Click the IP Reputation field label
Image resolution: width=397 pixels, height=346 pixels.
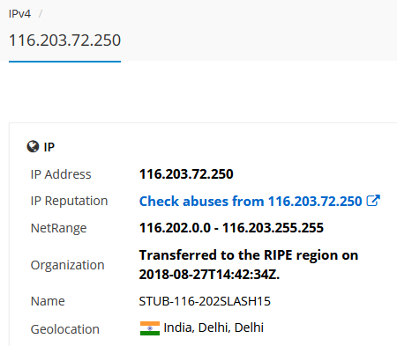(x=69, y=202)
